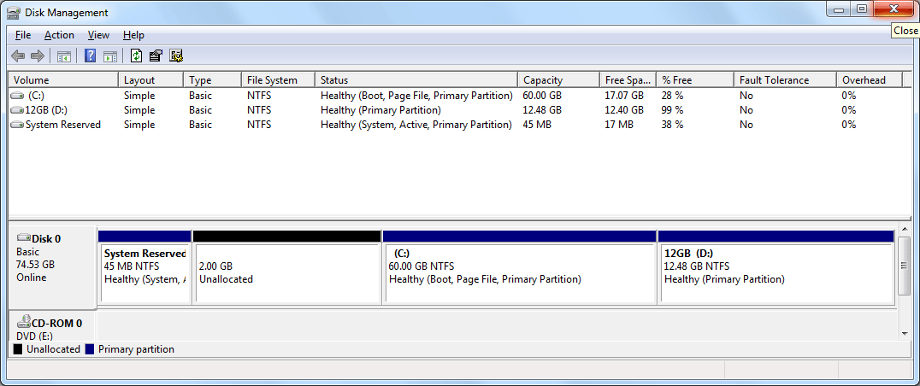Screen dimensions: 920x386
Task: Open the Help menu
Action: (x=133, y=35)
